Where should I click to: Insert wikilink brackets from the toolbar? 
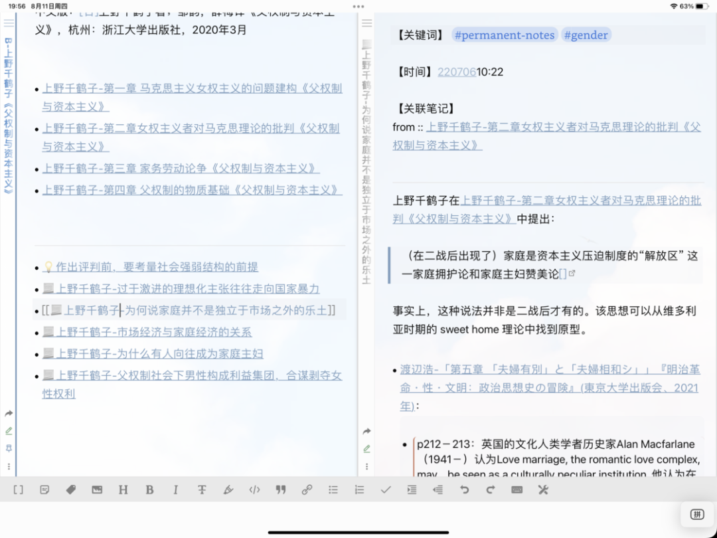[x=19, y=490]
